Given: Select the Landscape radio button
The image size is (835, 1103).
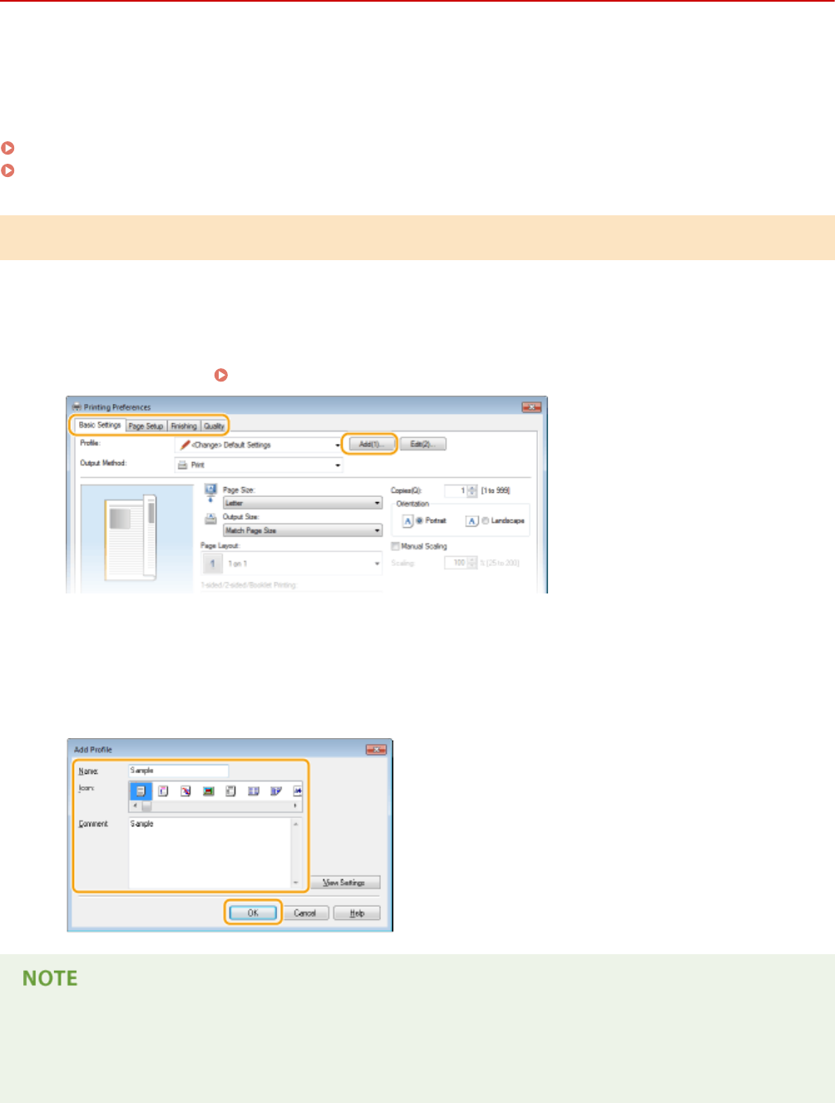Looking at the screenshot, I should pyautogui.click(x=485, y=521).
